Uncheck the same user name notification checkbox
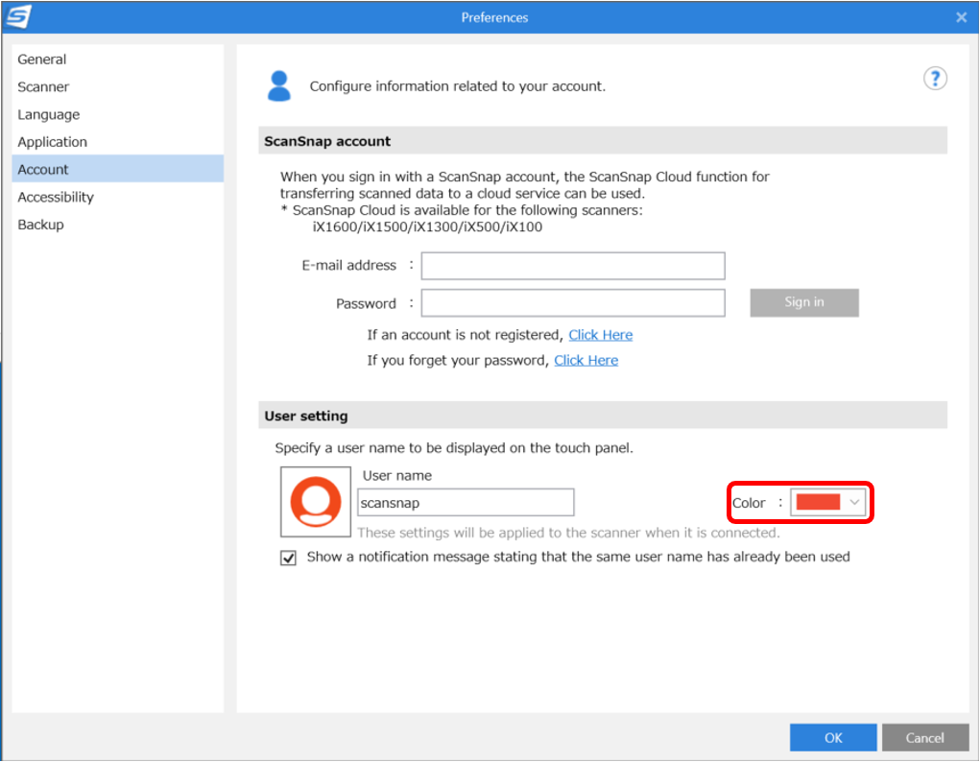Screen dimensions: 980x762 coord(288,558)
